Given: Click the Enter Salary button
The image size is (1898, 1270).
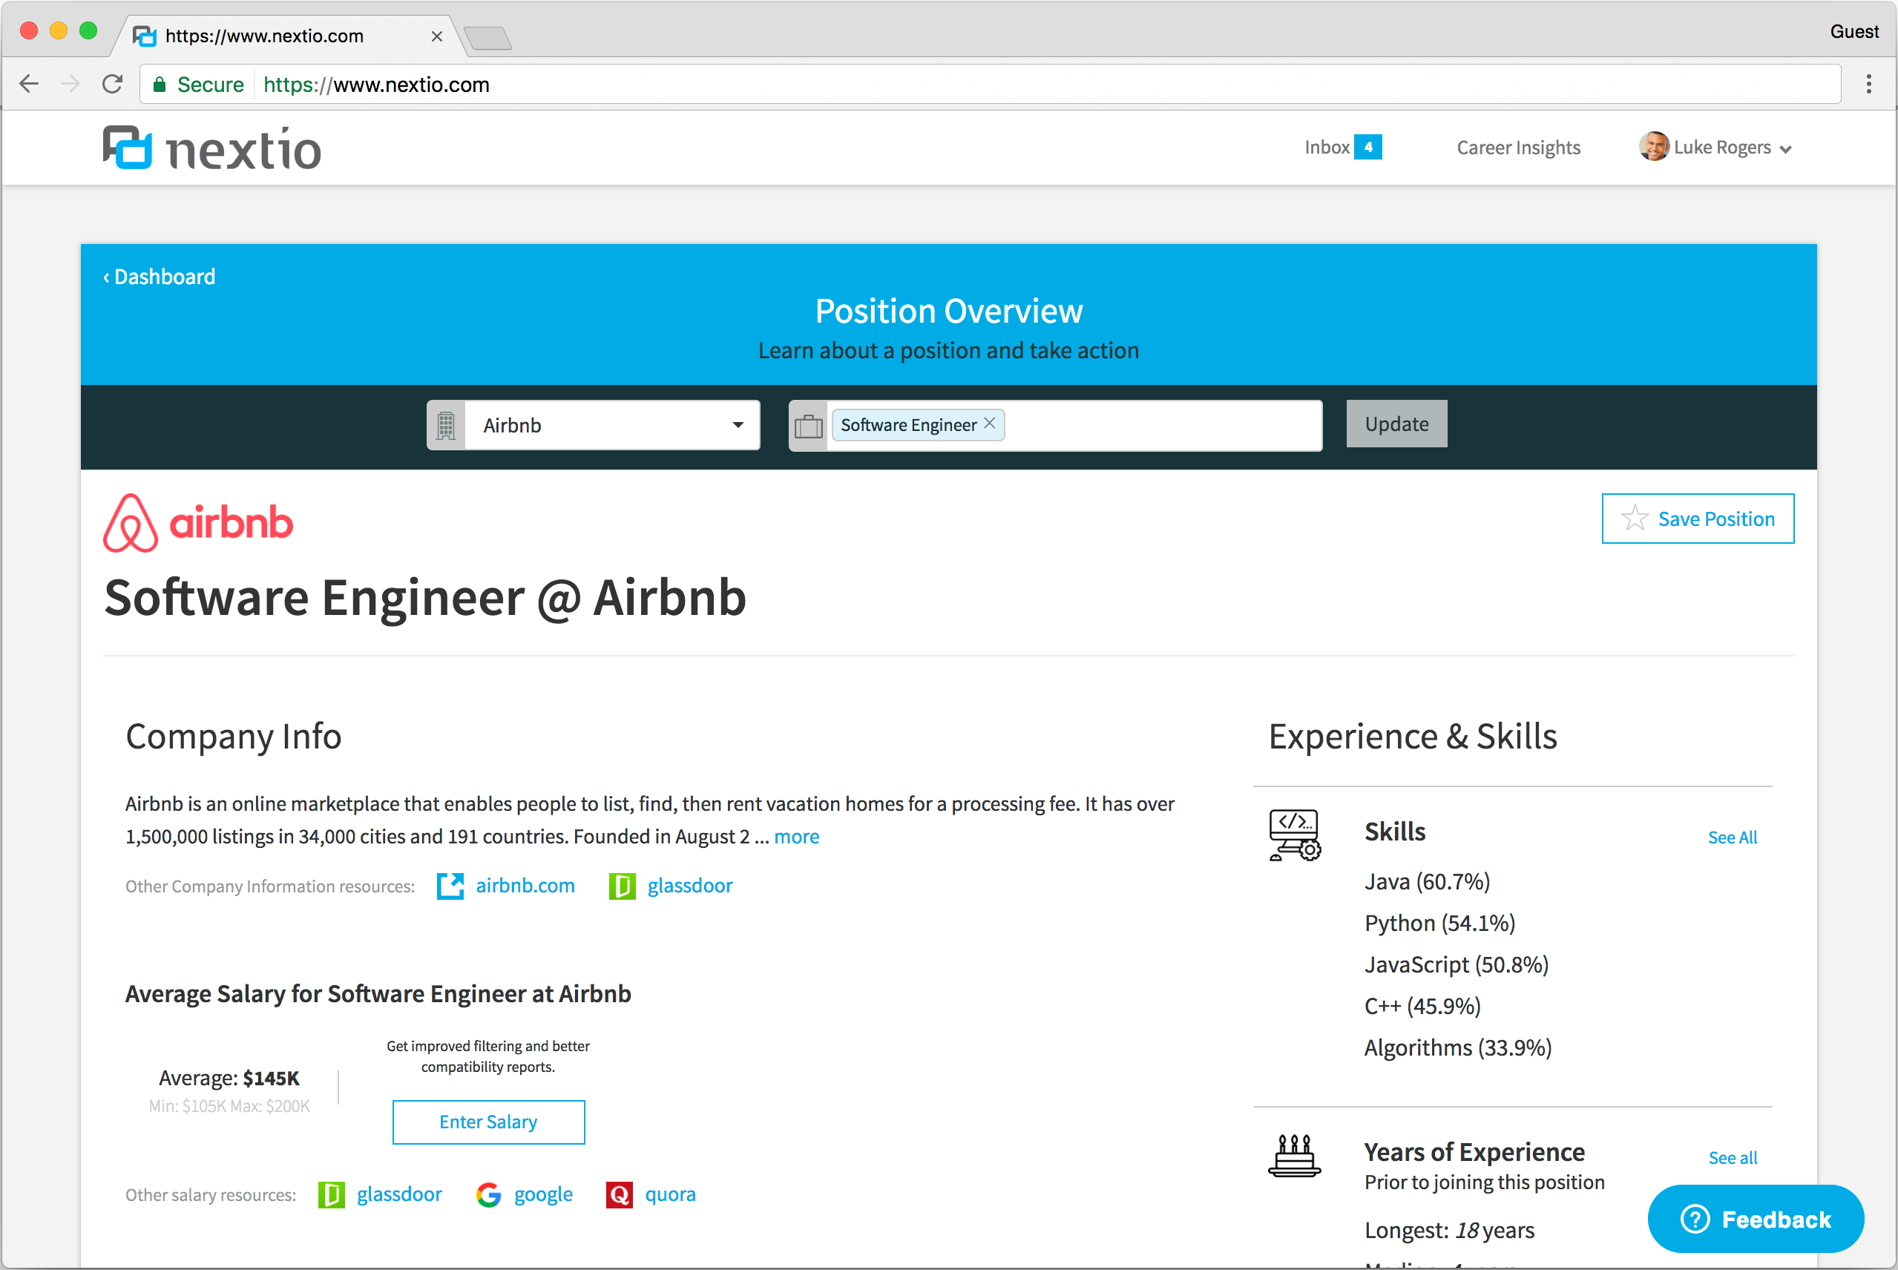Looking at the screenshot, I should 487,1122.
